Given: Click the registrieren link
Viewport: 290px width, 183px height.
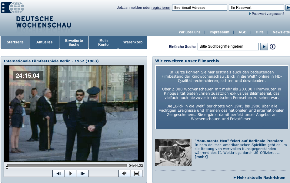Looking at the screenshot, I should point(161,8).
